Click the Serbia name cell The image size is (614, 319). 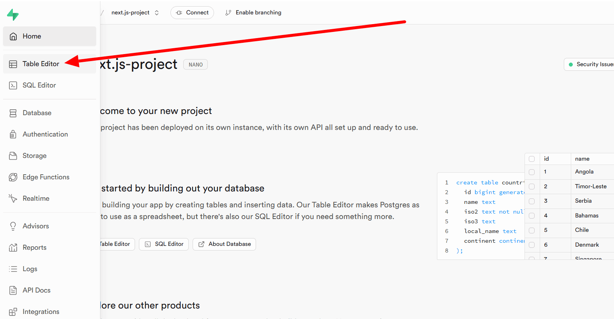(x=593, y=201)
